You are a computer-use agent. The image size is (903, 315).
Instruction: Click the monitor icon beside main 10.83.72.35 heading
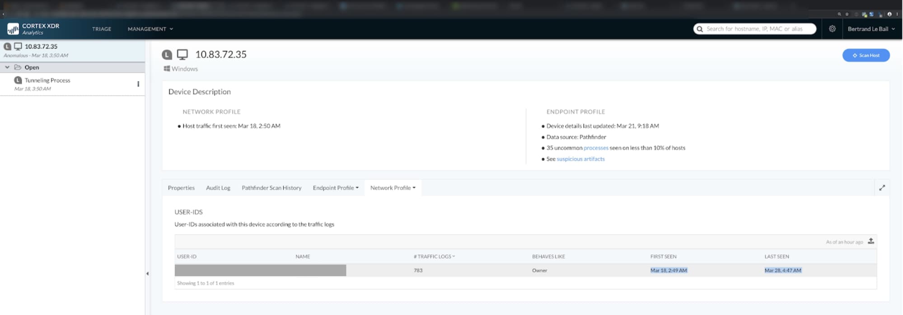click(182, 55)
